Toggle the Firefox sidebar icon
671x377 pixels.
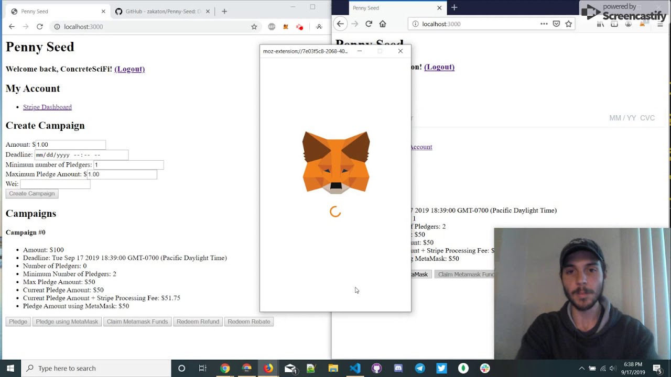614,24
